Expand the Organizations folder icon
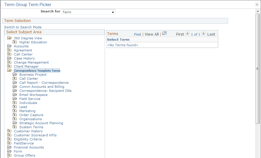Image resolution: width=261 pixels, height=158 pixels. 15,119
